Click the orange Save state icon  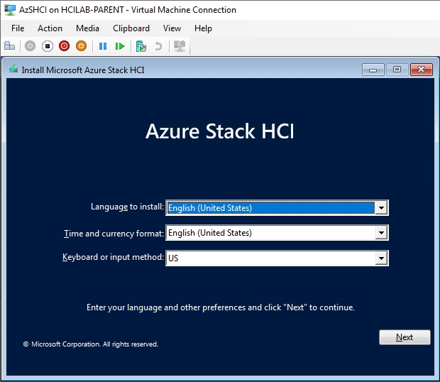tap(82, 46)
